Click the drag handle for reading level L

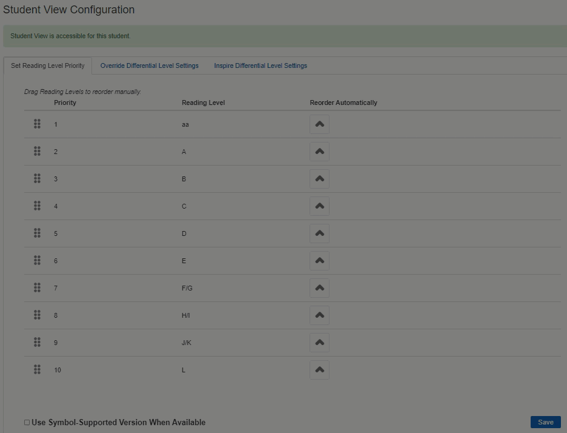coord(37,369)
